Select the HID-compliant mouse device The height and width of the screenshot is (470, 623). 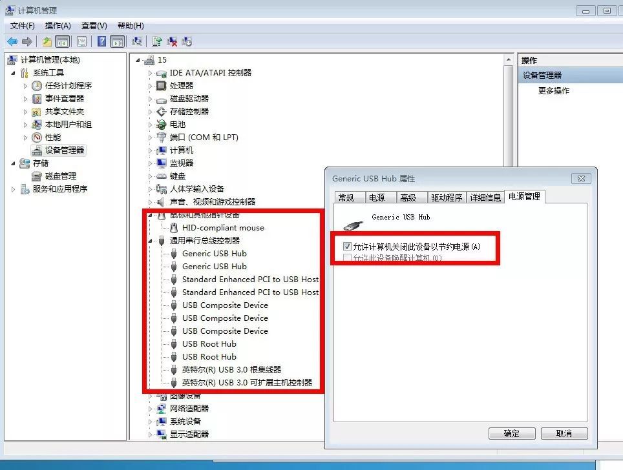coord(223,228)
